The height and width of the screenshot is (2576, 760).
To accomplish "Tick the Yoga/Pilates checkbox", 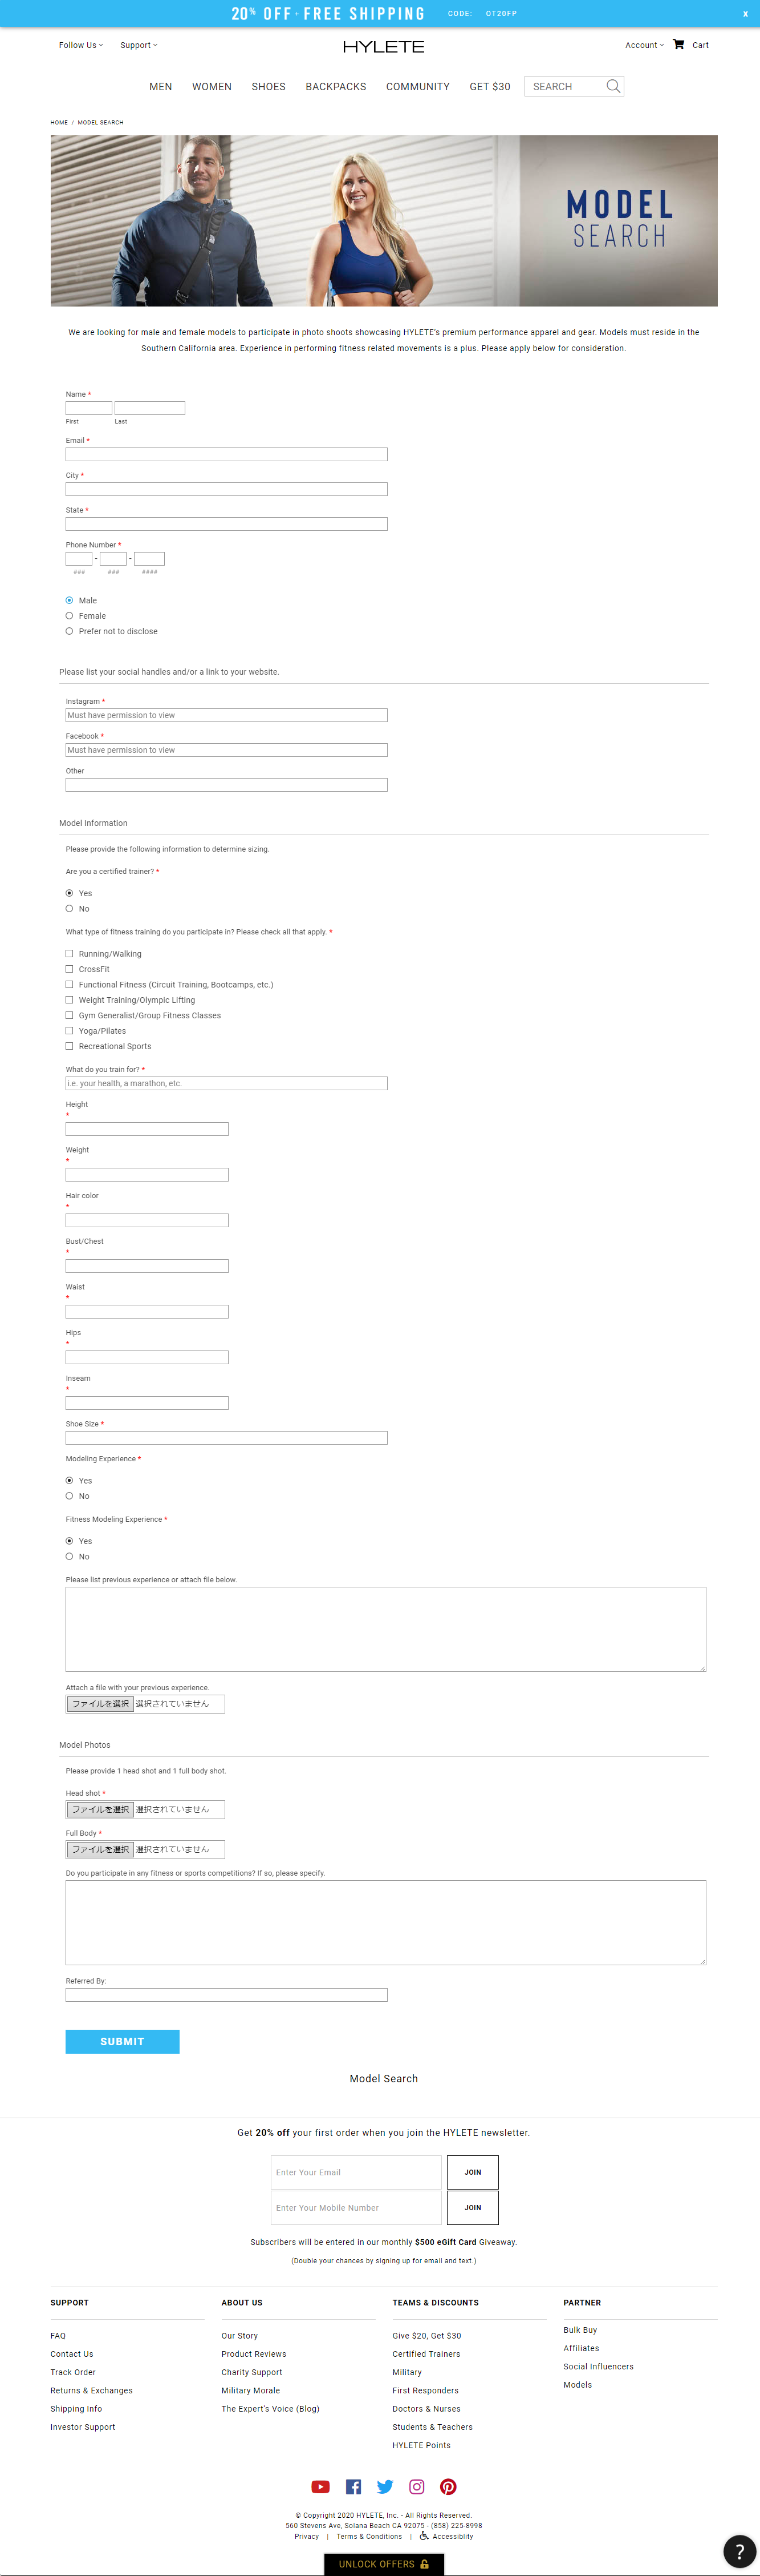I will pyautogui.click(x=69, y=1031).
